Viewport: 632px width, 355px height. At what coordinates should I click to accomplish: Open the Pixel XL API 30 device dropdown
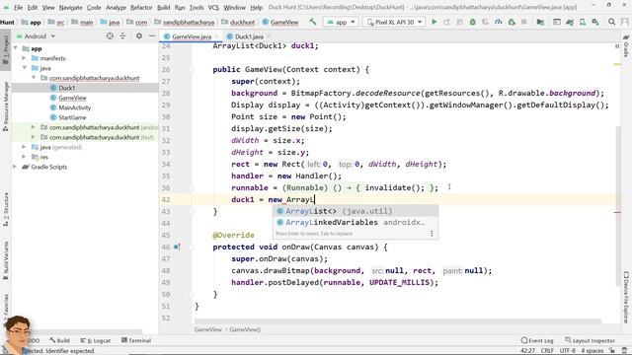point(394,22)
